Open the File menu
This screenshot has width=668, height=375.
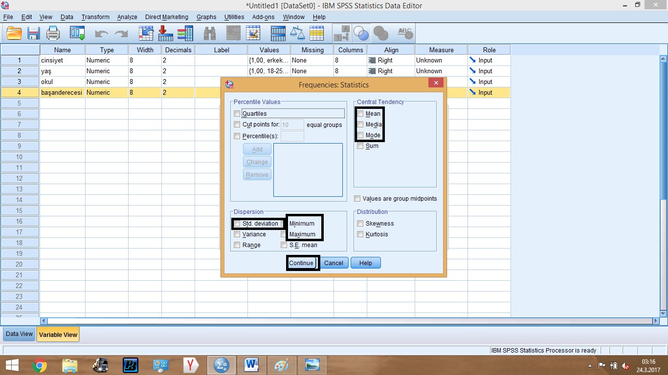click(8, 17)
